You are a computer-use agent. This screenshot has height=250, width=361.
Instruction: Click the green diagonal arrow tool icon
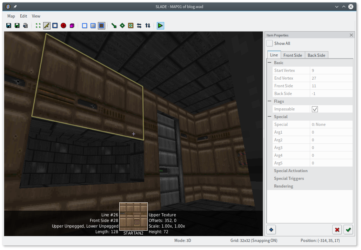tap(114, 26)
